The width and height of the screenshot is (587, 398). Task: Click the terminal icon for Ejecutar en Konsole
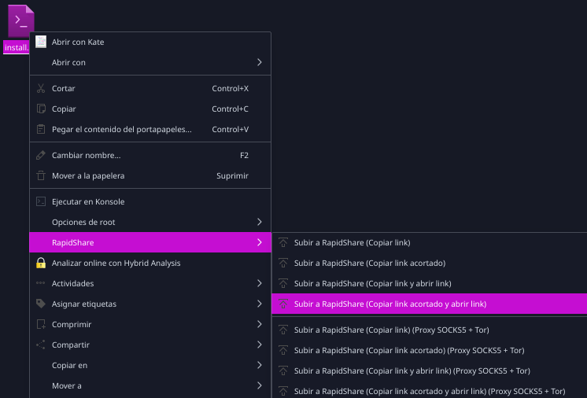41,201
